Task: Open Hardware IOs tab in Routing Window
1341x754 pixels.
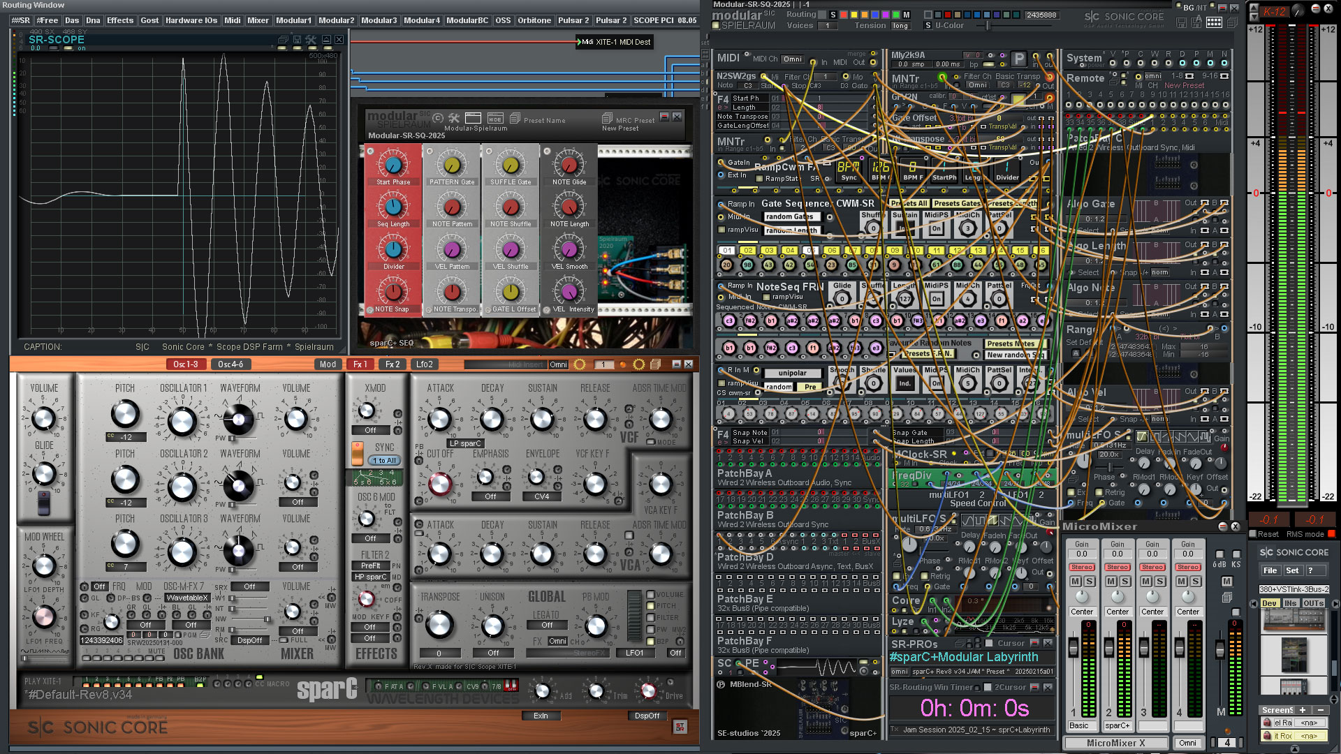Action: [x=191, y=20]
